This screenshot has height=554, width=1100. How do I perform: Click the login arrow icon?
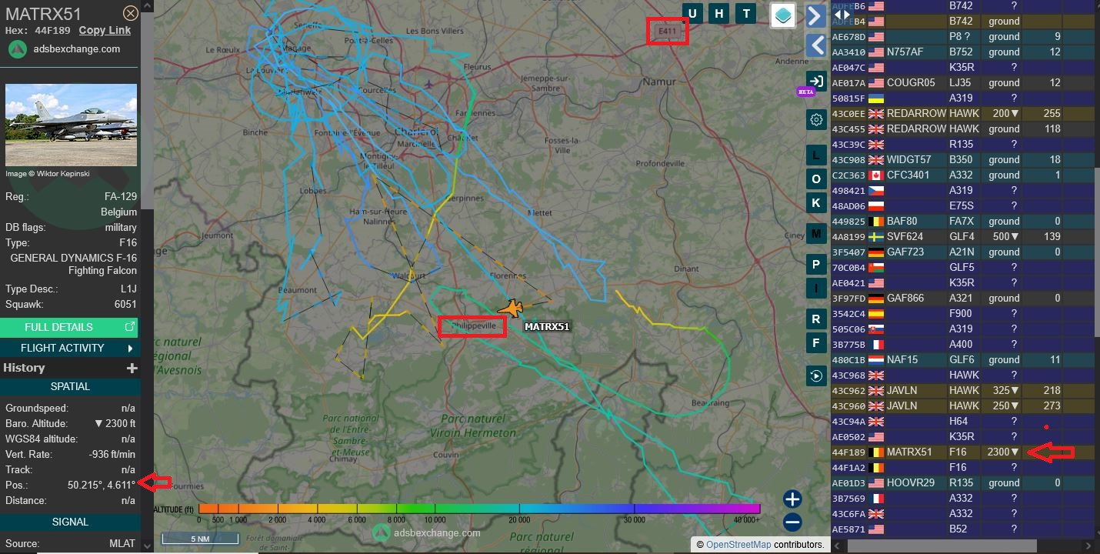coord(816,81)
